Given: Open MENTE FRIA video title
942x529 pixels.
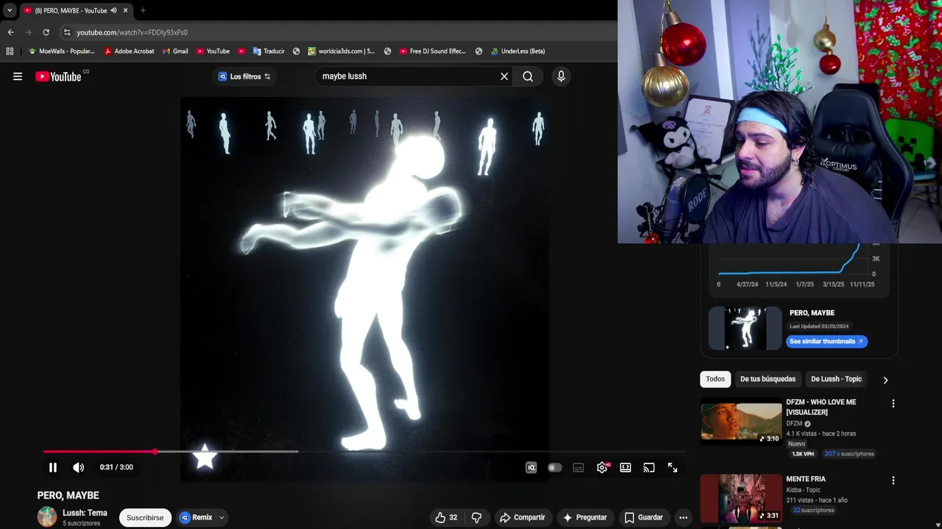Looking at the screenshot, I should tap(806, 479).
